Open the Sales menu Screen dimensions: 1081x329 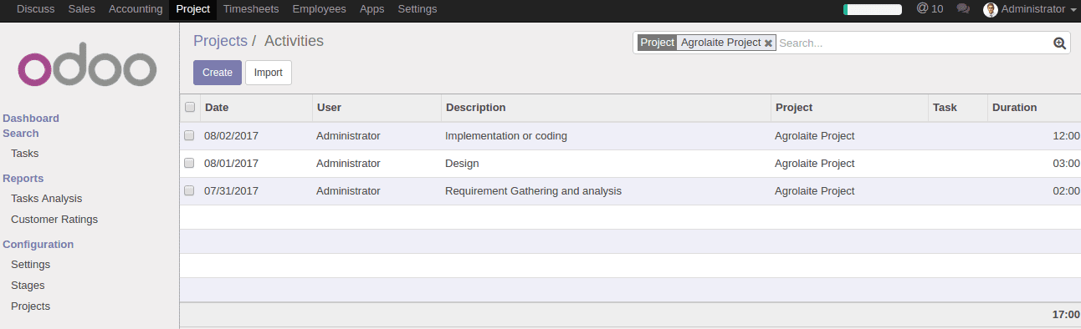81,9
